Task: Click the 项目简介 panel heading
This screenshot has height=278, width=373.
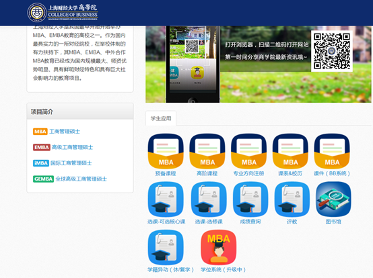Action: click(42, 112)
